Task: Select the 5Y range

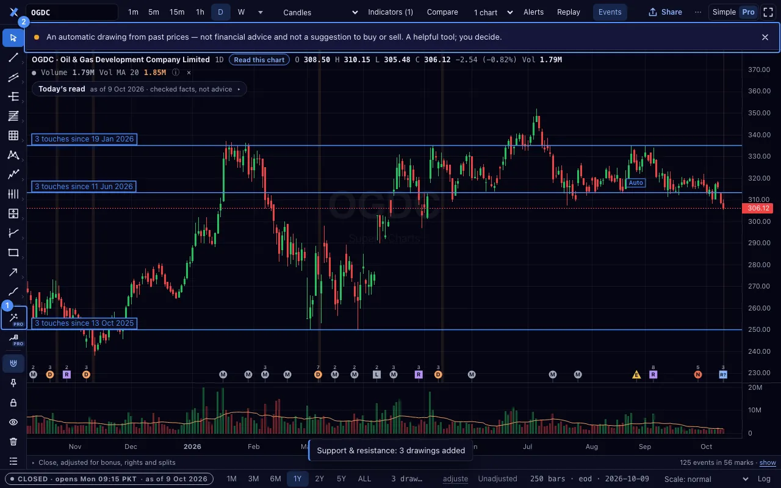Action: [x=341, y=479]
